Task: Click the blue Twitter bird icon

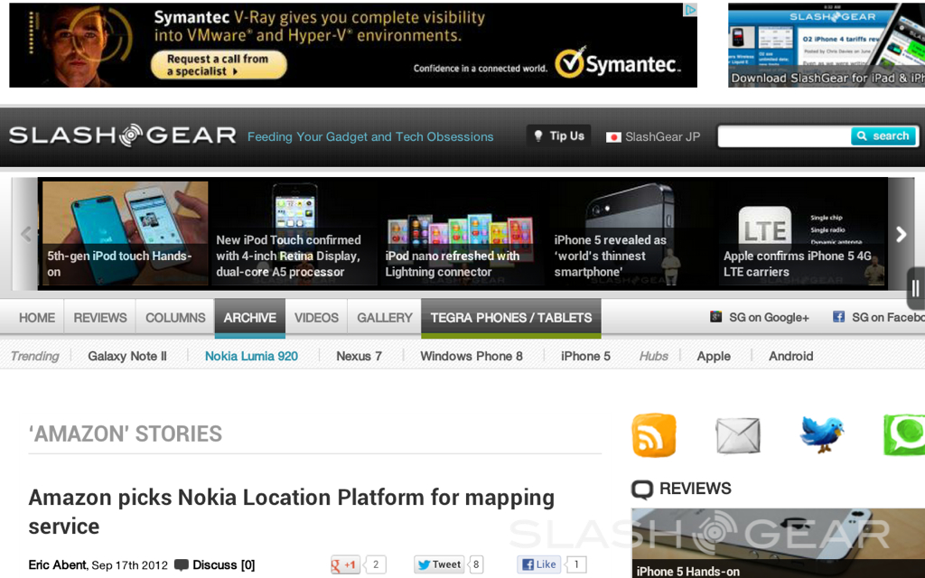Action: (821, 435)
